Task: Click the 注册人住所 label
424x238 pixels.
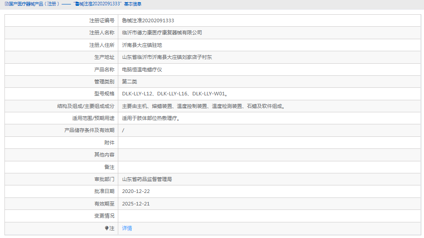Action: click(102, 45)
